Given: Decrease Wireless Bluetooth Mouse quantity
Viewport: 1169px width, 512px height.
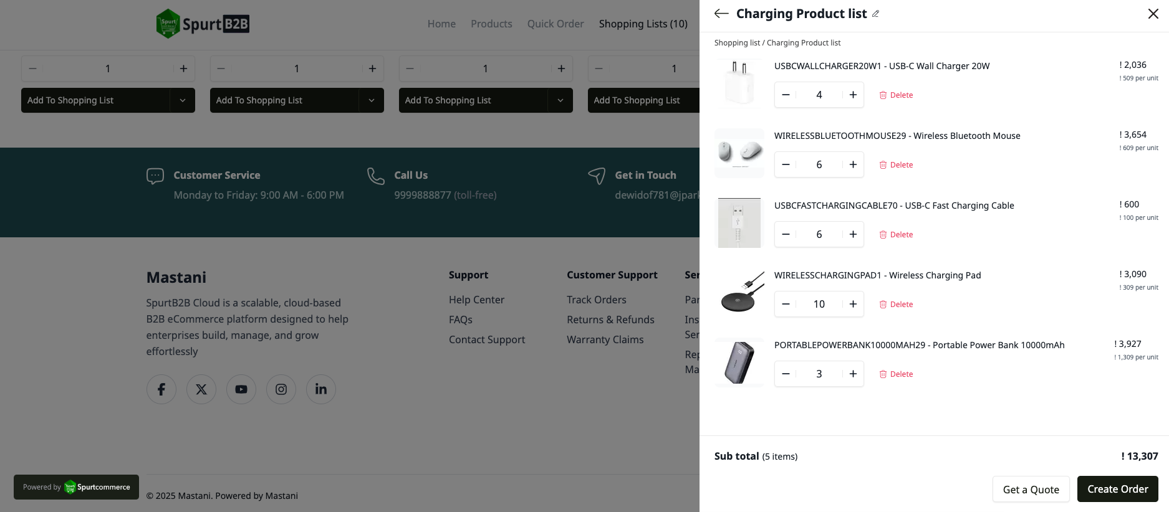Looking at the screenshot, I should click(786, 164).
